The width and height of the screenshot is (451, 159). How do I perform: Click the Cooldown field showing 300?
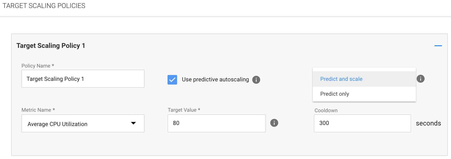coord(362,123)
